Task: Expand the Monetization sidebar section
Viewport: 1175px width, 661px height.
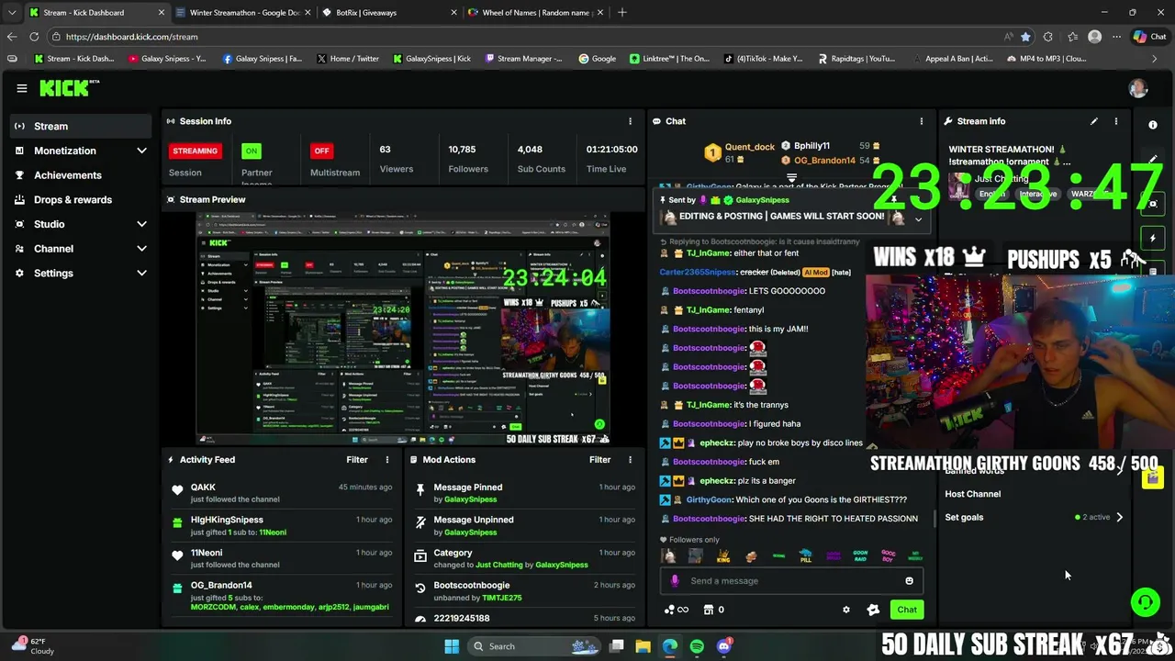Action: (141, 151)
